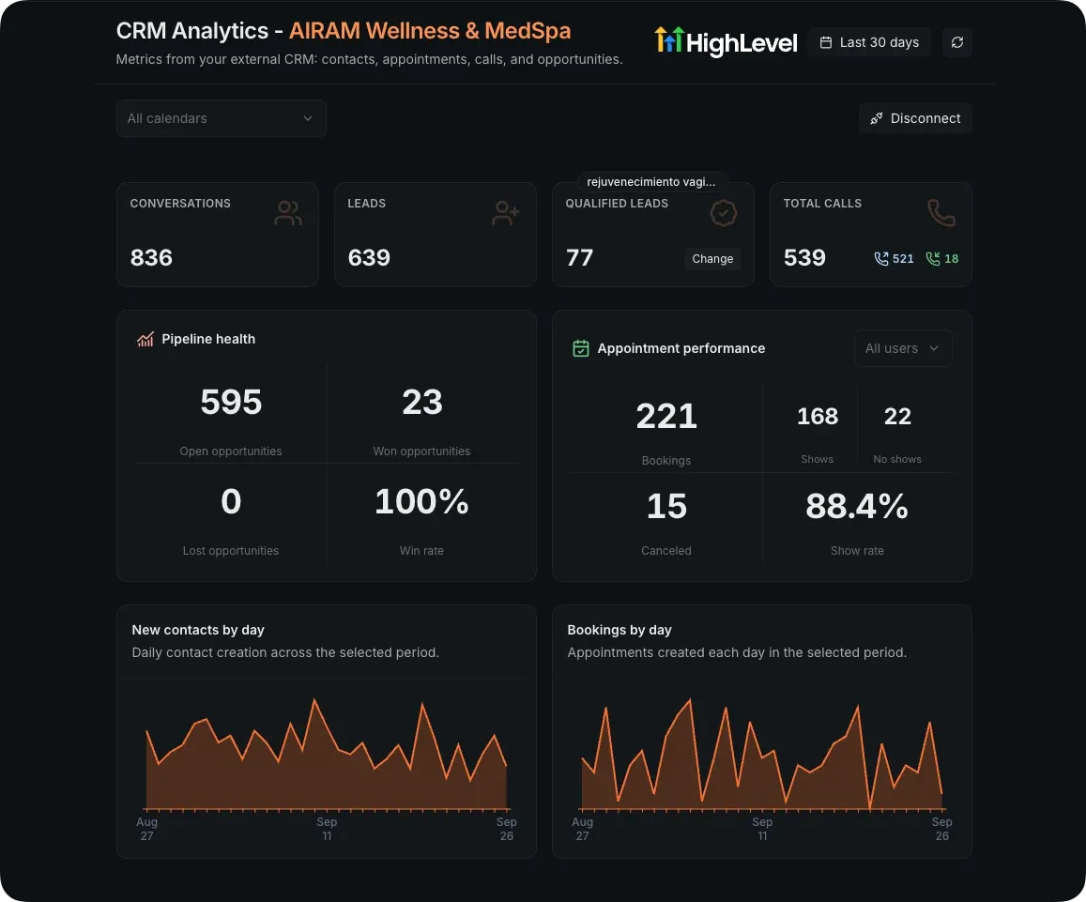Click Aug 27 on Bookings axis
This screenshot has width=1086, height=902.
pyautogui.click(x=583, y=829)
